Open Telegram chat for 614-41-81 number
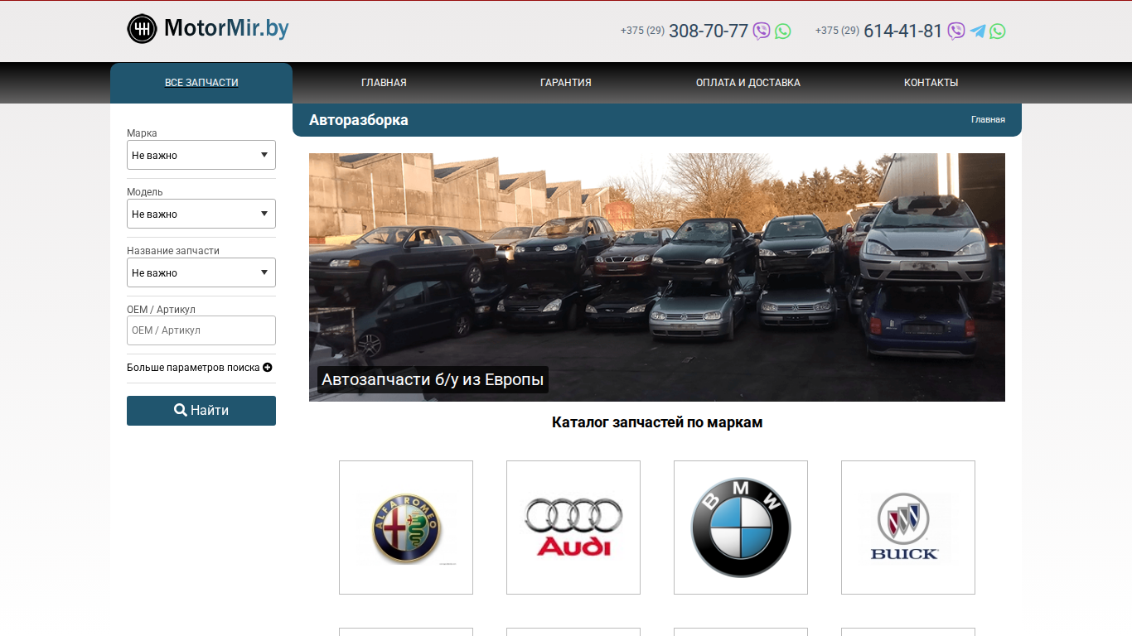The width and height of the screenshot is (1132, 636). tap(978, 31)
